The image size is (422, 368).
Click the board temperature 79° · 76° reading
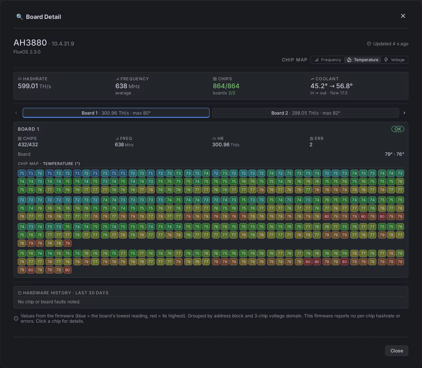point(394,154)
